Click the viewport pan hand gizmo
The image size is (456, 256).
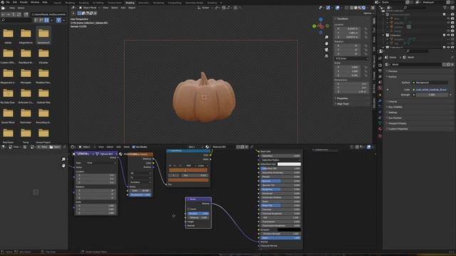point(326,43)
